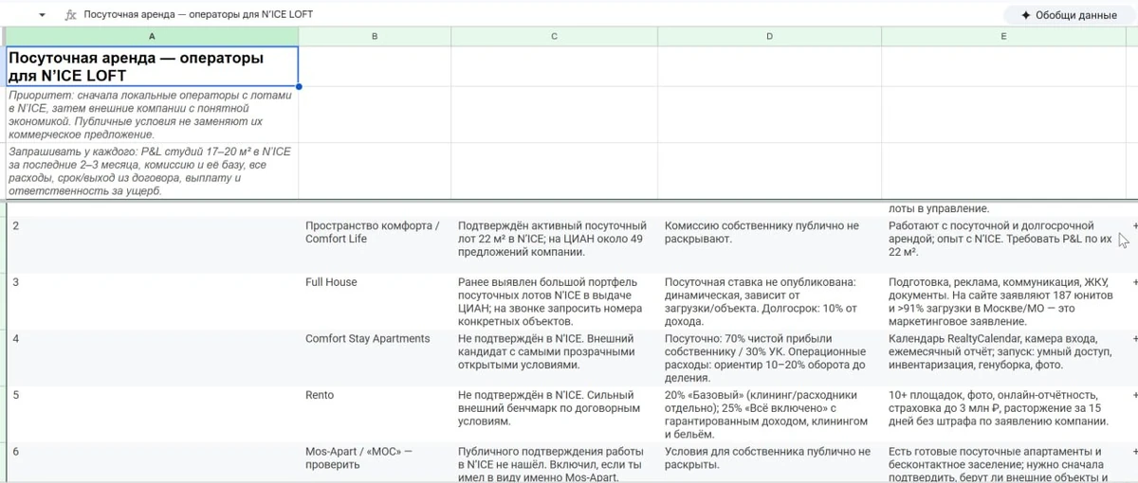
Task: Select cell Календарь RealtyCalendar, камера входа
Action: 1003,358
